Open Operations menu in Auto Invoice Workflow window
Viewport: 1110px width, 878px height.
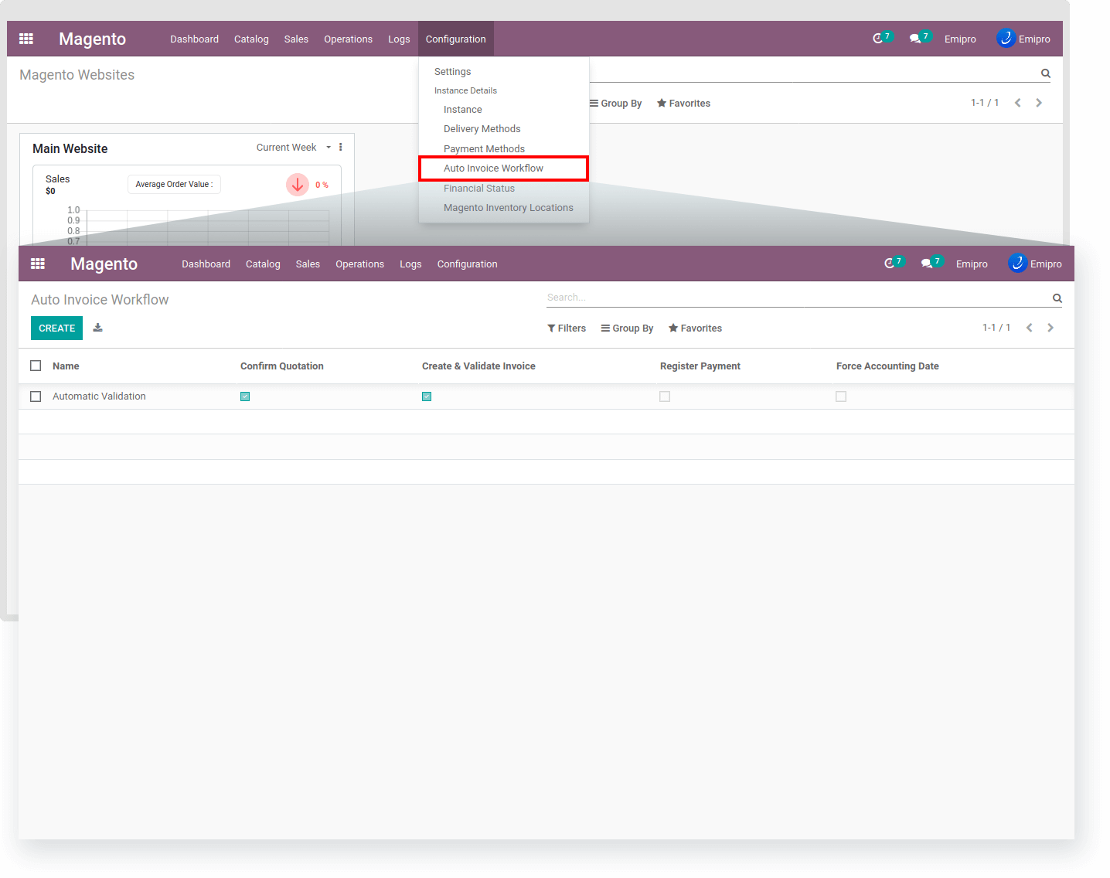point(359,264)
